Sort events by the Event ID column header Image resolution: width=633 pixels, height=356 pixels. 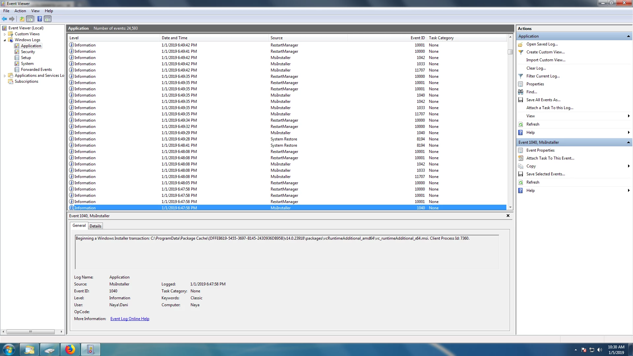click(x=417, y=38)
